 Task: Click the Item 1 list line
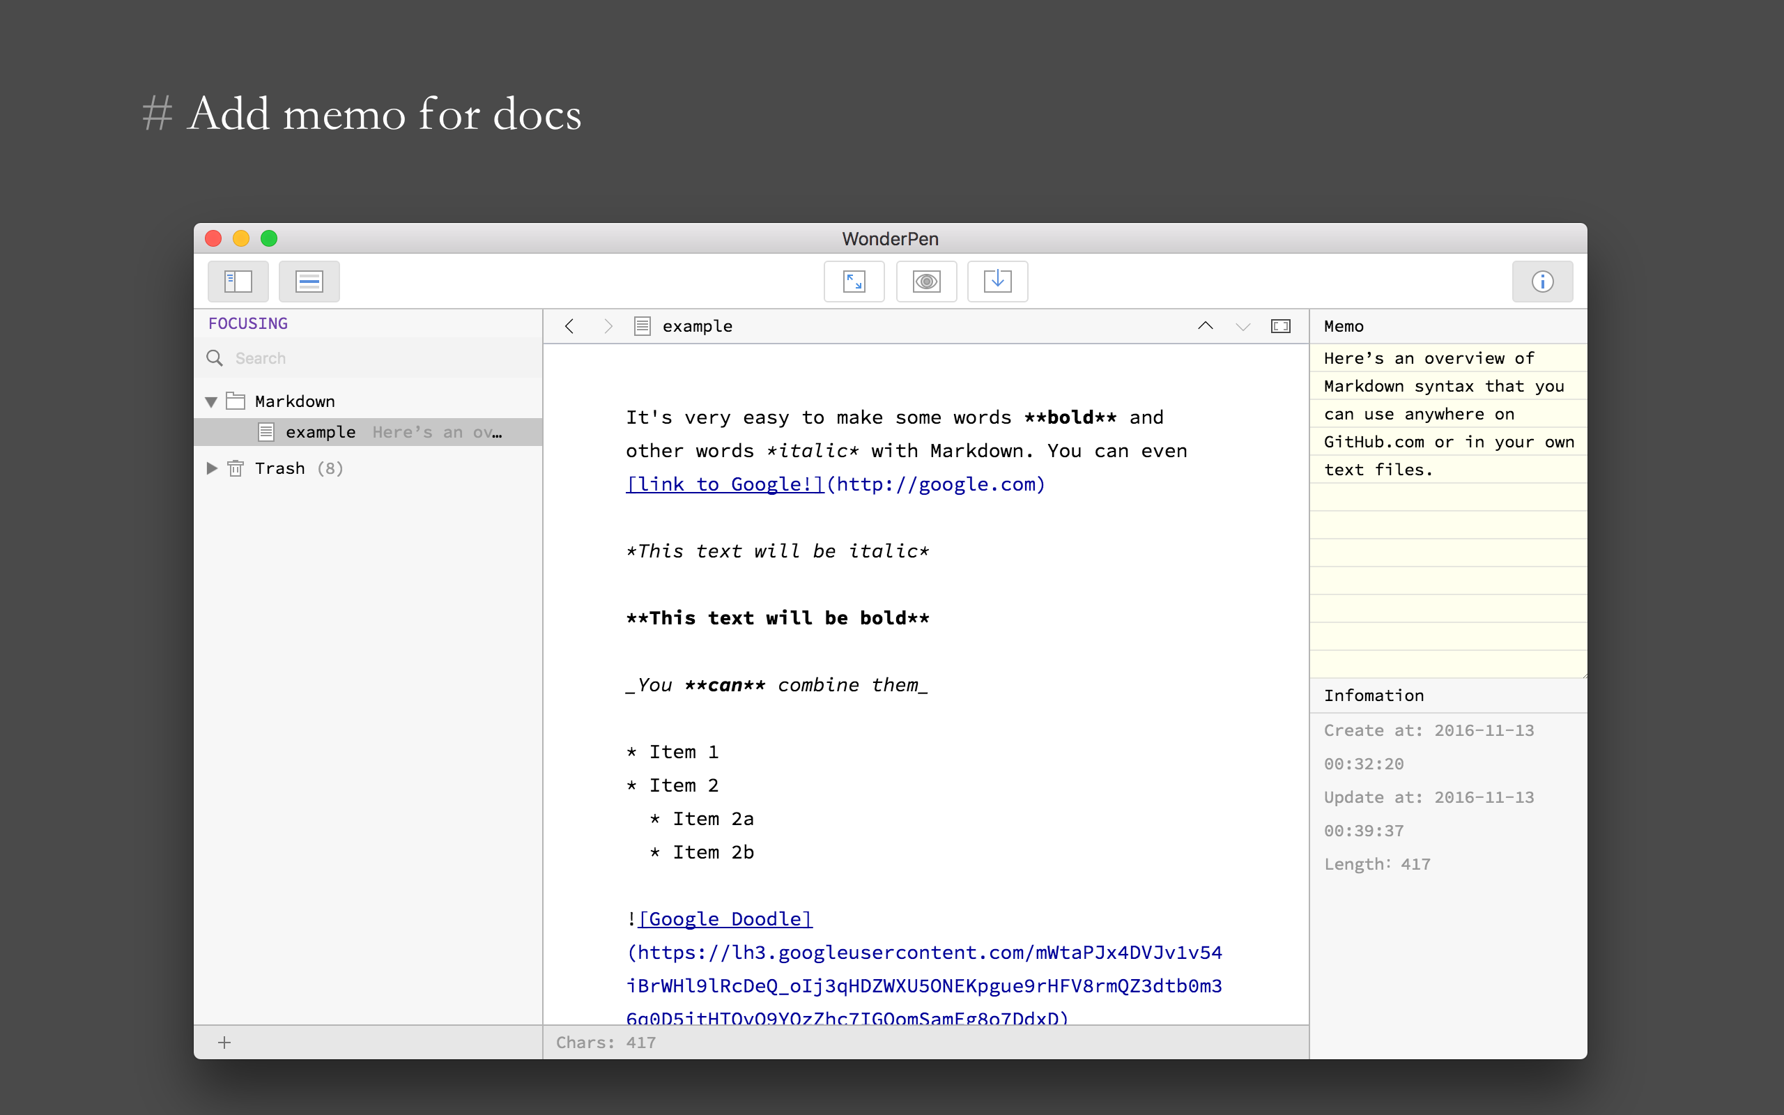pyautogui.click(x=672, y=752)
